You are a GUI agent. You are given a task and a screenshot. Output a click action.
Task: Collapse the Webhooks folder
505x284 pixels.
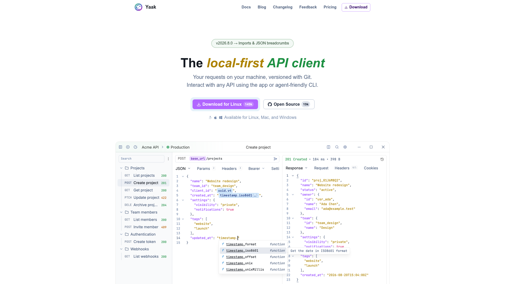[121, 249]
